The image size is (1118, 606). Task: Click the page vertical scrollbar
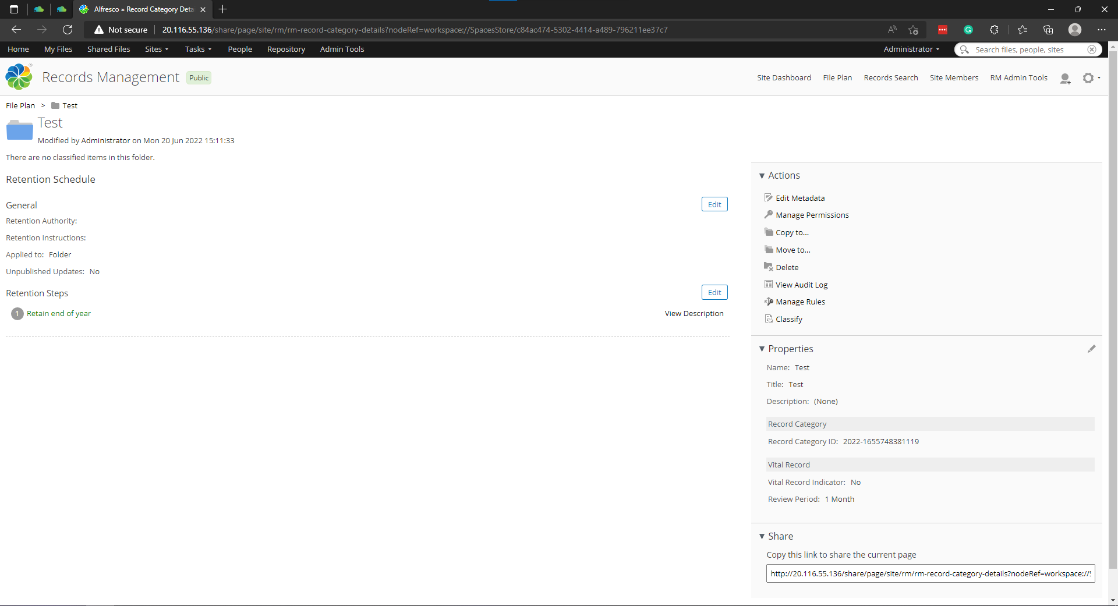[x=1113, y=309]
